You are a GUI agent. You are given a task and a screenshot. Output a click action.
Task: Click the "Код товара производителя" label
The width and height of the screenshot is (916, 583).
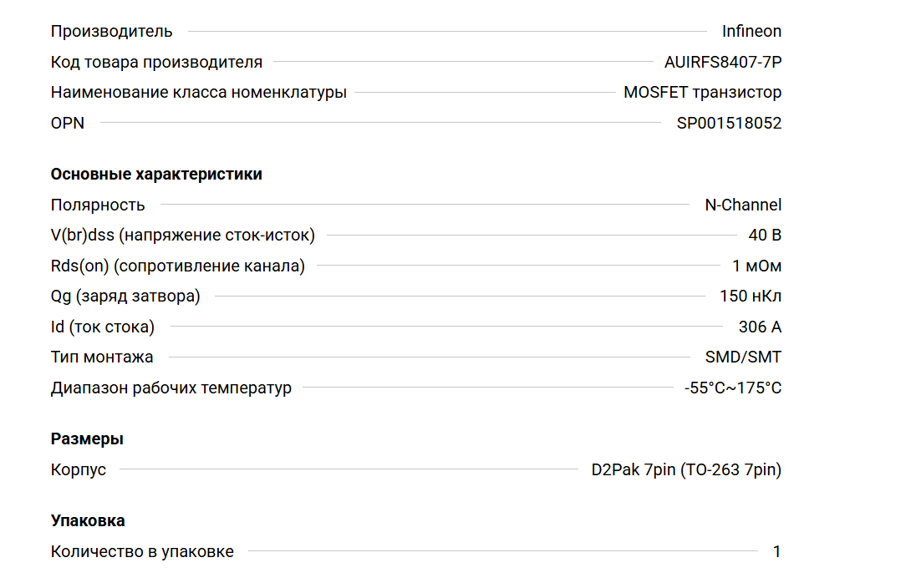coord(156,63)
